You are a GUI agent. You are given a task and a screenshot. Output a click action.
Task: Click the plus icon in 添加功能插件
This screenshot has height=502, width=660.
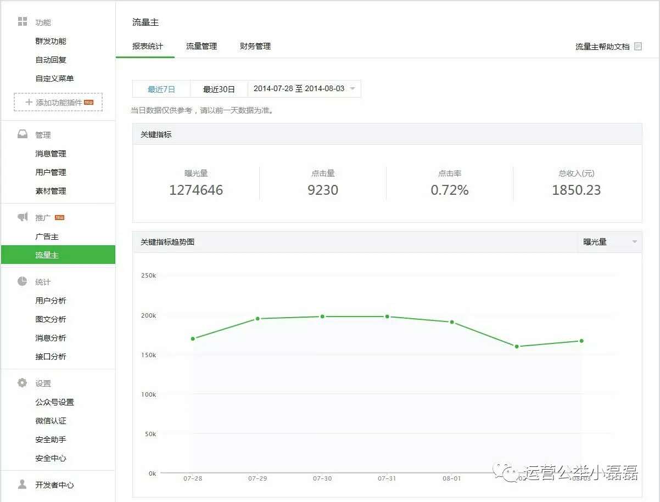point(29,103)
